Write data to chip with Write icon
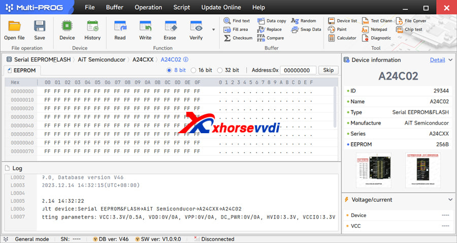The height and width of the screenshot is (243, 457). tap(145, 30)
